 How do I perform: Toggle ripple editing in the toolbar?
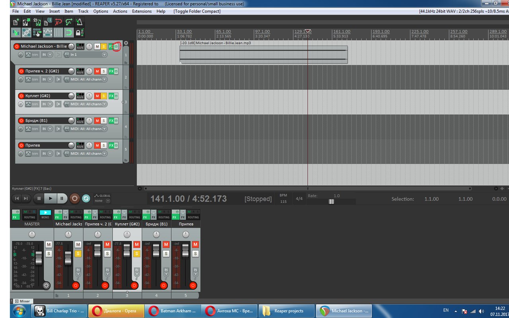pyautogui.click(x=37, y=33)
